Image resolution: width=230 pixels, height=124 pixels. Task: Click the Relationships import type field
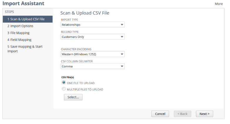[90, 25]
